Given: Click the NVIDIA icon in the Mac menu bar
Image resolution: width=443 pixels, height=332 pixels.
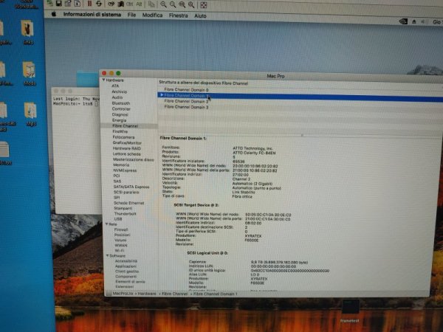Looking at the screenshot, I should [403, 21].
